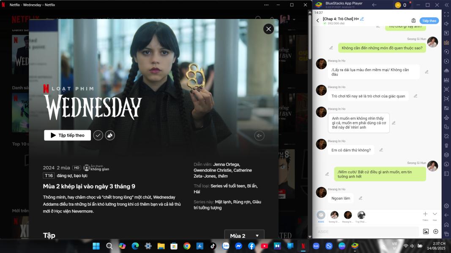Insert an image with picture icon

point(426,231)
